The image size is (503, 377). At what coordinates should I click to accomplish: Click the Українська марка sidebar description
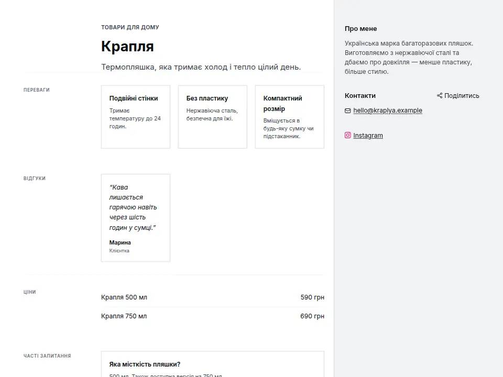[409, 58]
